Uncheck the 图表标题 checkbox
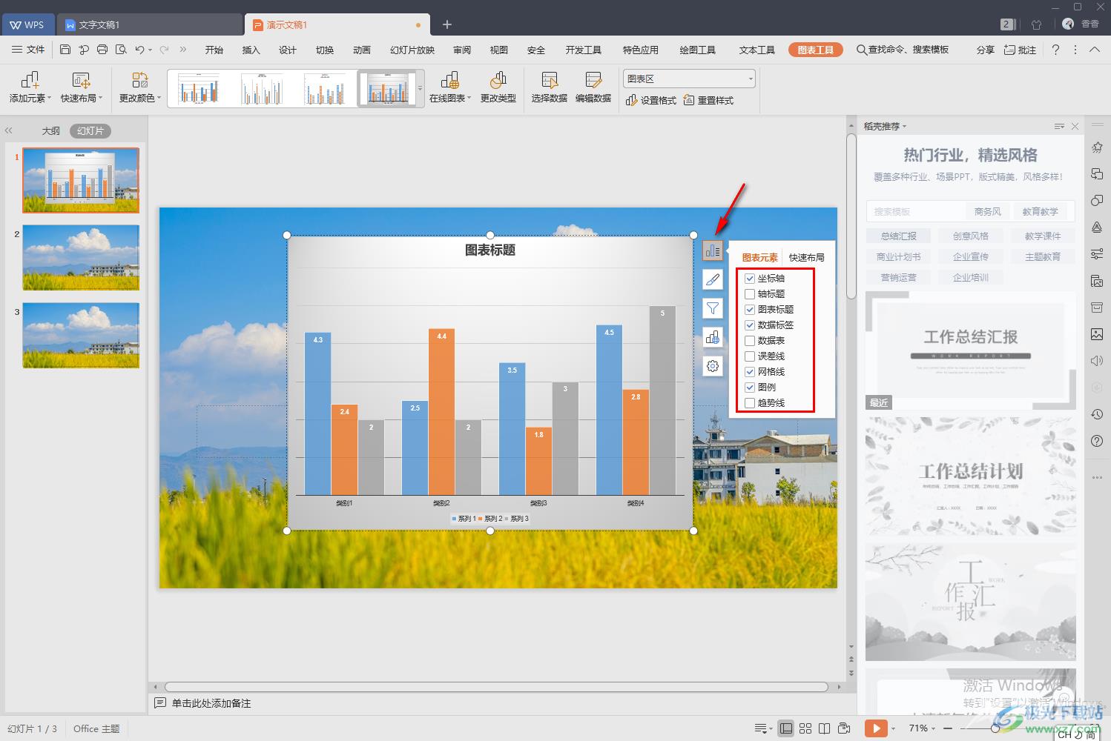1111x741 pixels. pyautogui.click(x=750, y=310)
